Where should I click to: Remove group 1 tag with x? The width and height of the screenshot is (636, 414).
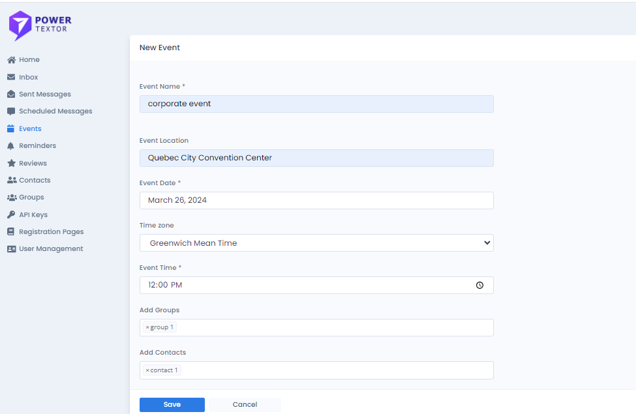[x=147, y=327]
